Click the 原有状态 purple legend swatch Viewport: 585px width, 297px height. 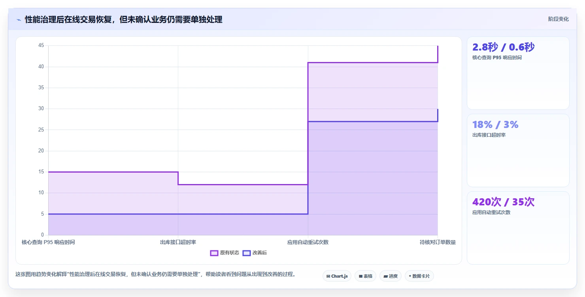(x=214, y=253)
